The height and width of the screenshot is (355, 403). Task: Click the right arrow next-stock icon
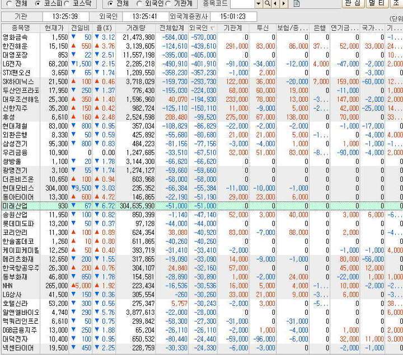click(x=283, y=3)
